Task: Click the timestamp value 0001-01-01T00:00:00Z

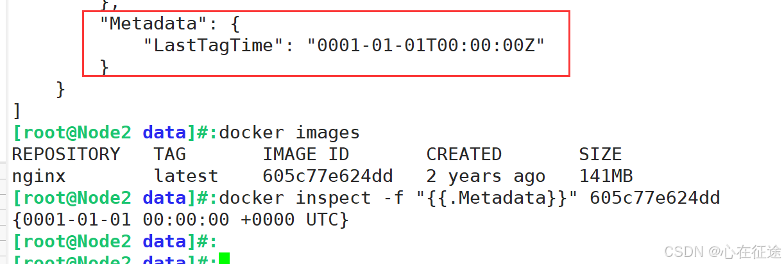Action: 426,45
